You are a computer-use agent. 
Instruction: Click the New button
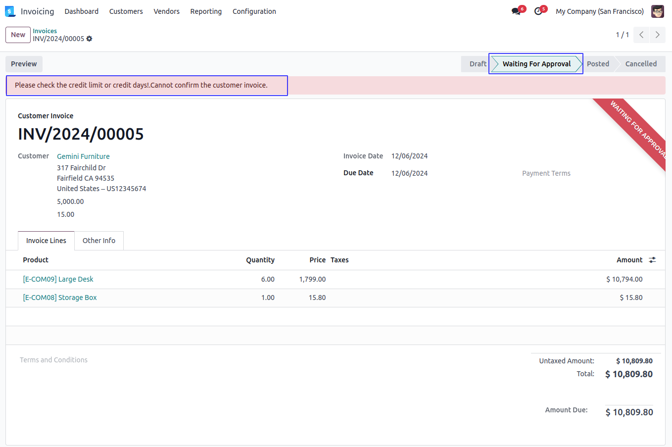[x=18, y=35]
